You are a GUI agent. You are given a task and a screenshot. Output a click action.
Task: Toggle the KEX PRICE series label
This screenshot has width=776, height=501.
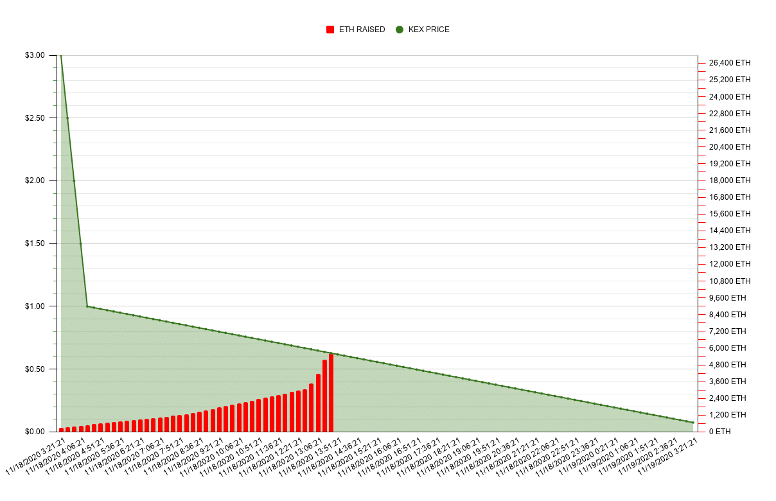tap(429, 30)
